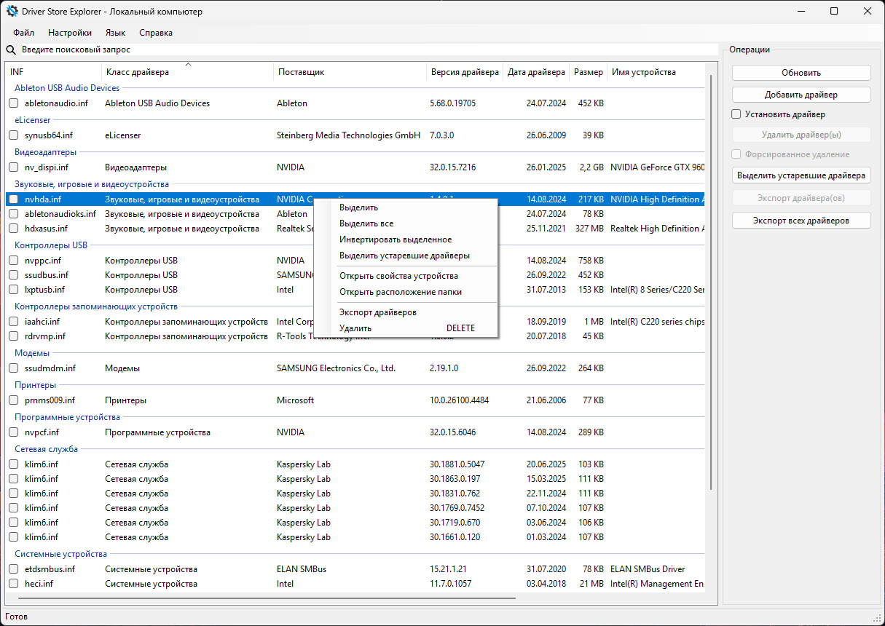Image resolution: width=885 pixels, height=626 pixels.
Task: Select "Открыть расположение папки" from context menu
Action: tap(405, 292)
